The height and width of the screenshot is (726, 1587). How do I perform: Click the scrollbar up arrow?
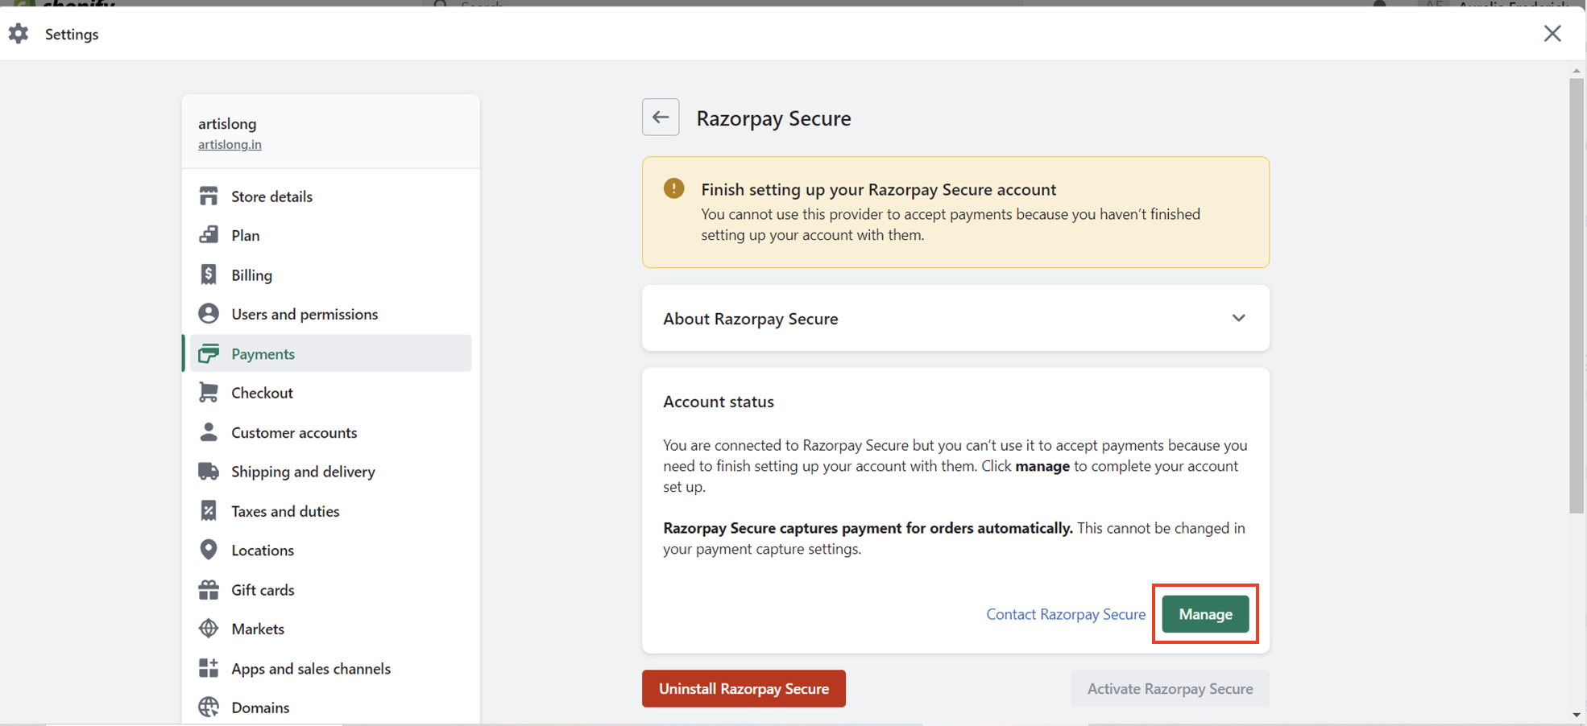1577,71
